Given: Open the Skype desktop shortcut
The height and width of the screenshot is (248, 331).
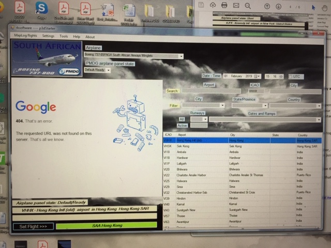Looking at the screenshot, I should pos(41,10).
